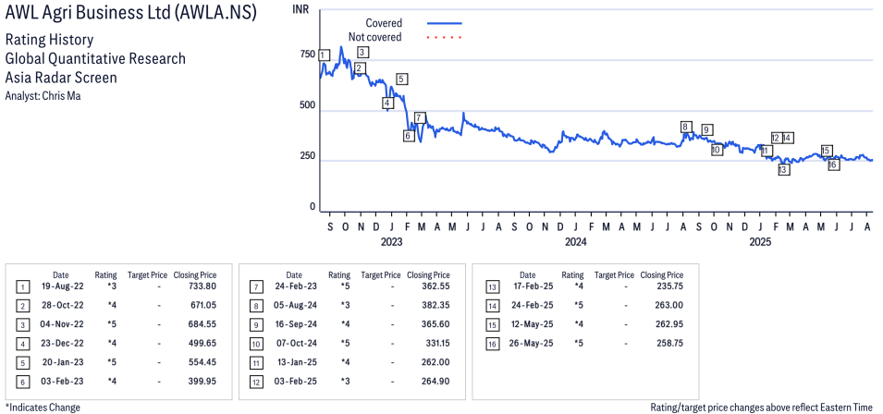The image size is (883, 414).
Task: Click the 250 y-axis value
Action: 308,156
